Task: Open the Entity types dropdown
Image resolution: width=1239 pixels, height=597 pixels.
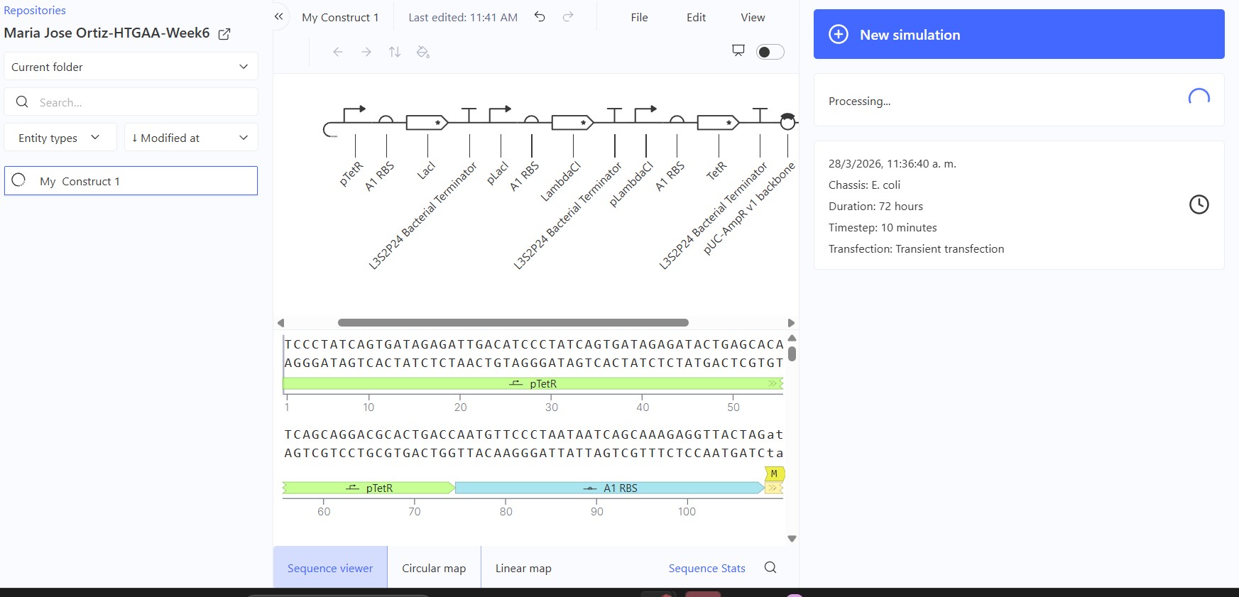Action: click(60, 138)
